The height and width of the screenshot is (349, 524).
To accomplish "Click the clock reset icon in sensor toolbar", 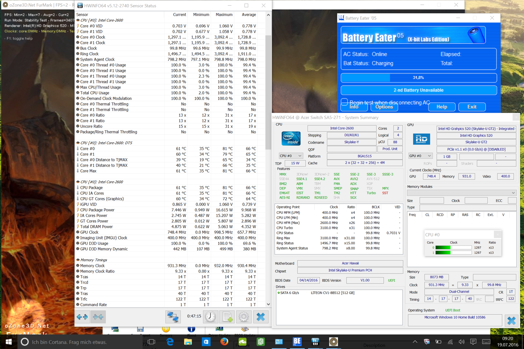I will pos(210,317).
